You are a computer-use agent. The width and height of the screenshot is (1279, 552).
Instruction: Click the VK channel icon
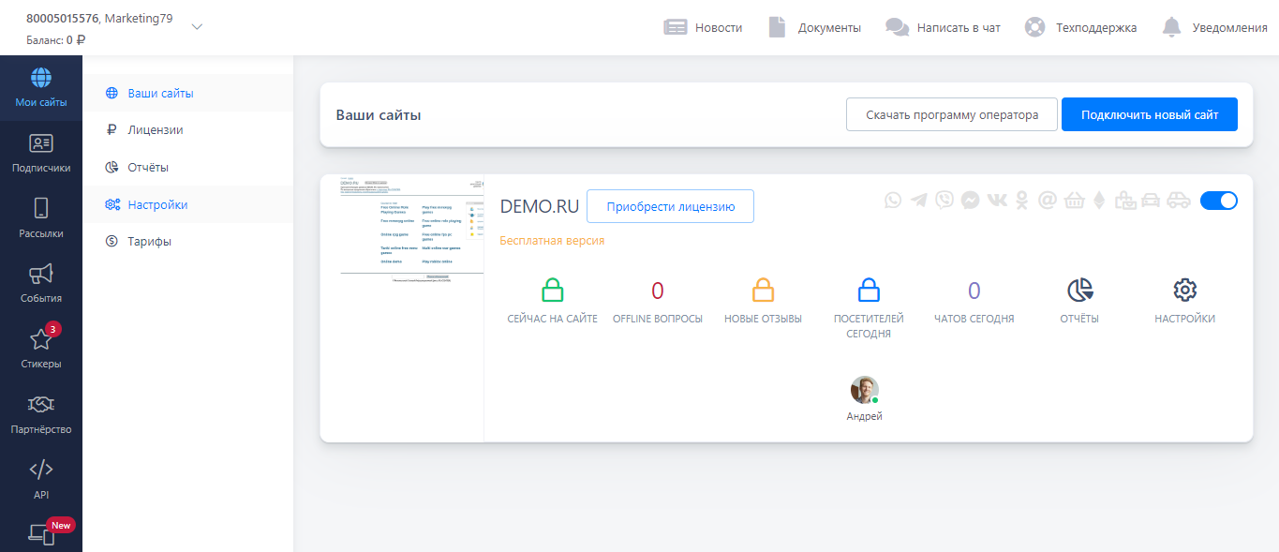997,200
